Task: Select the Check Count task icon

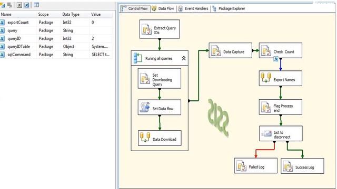Action: [266, 50]
